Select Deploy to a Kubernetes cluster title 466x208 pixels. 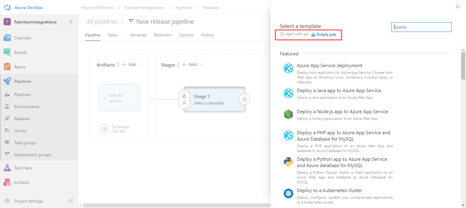click(329, 190)
